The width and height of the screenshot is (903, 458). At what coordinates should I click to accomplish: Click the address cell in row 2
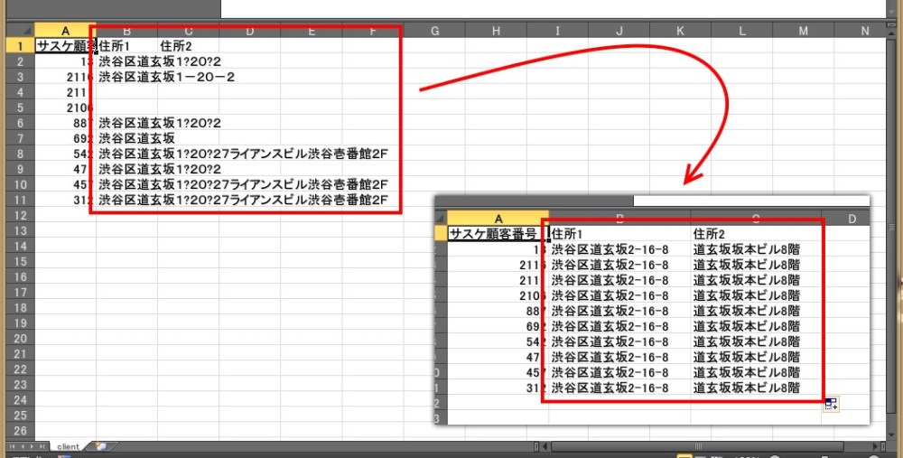pos(160,61)
